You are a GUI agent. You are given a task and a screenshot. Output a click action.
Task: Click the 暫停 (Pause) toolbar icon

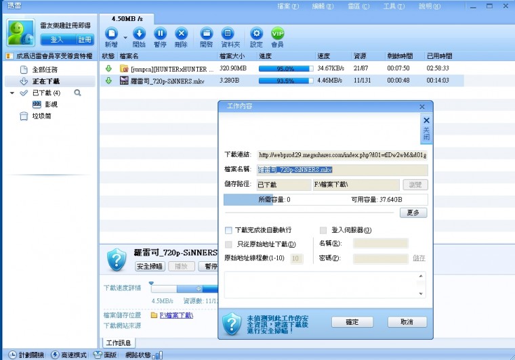[x=161, y=33]
